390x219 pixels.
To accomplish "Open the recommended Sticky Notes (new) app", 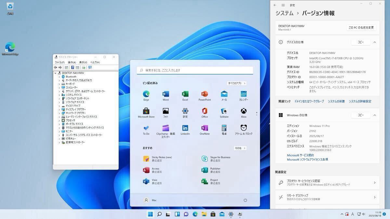I will click(x=158, y=159).
